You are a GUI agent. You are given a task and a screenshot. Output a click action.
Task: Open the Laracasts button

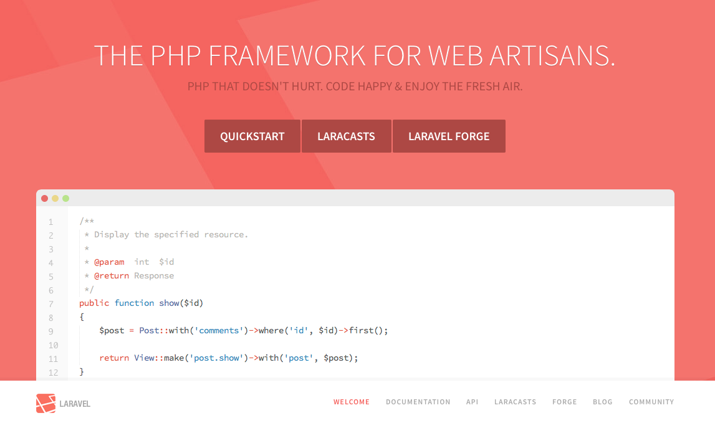pyautogui.click(x=346, y=136)
